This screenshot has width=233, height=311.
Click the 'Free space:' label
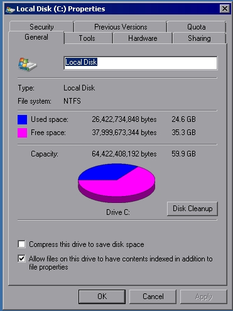coord(48,133)
